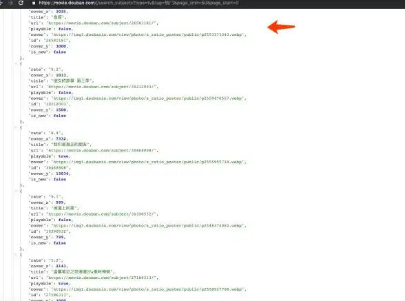Collapse the JSON object with rate 5.2
405x301 pixels.
click(x=16, y=255)
